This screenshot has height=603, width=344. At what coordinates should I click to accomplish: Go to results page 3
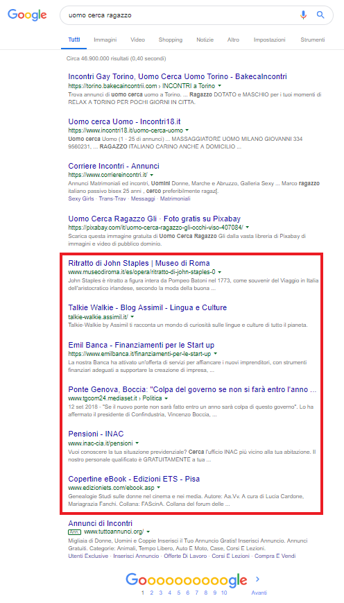pos(161,593)
